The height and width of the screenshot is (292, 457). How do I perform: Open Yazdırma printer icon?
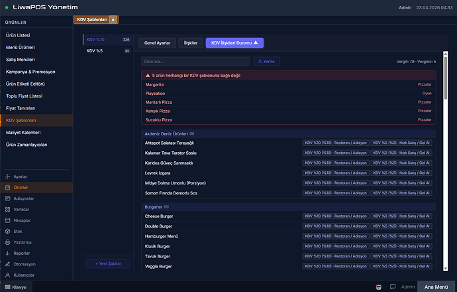pyautogui.click(x=7, y=242)
